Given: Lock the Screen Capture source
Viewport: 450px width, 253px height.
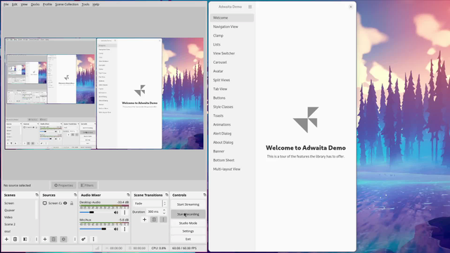Looking at the screenshot, I should (x=72, y=203).
